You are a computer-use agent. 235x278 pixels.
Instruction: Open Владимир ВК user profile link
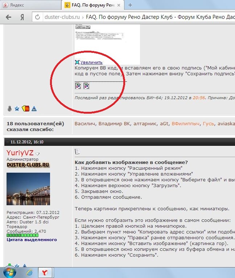114,123
